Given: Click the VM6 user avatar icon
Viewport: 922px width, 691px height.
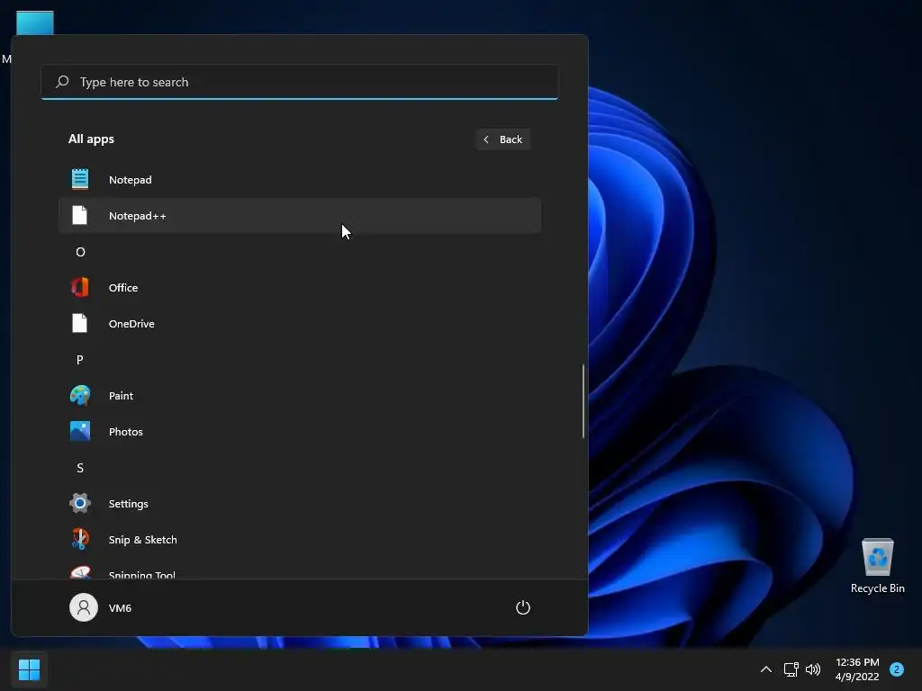Looking at the screenshot, I should point(84,607).
